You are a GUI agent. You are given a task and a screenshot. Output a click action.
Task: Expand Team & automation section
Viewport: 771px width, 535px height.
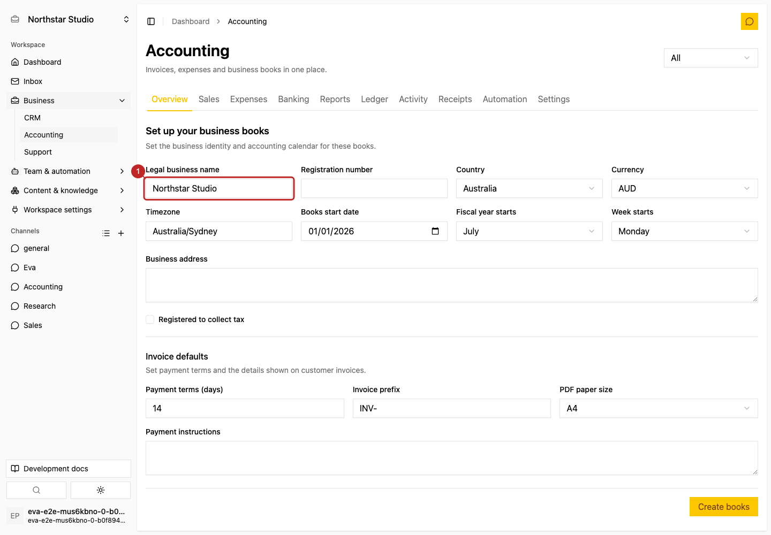pos(69,171)
